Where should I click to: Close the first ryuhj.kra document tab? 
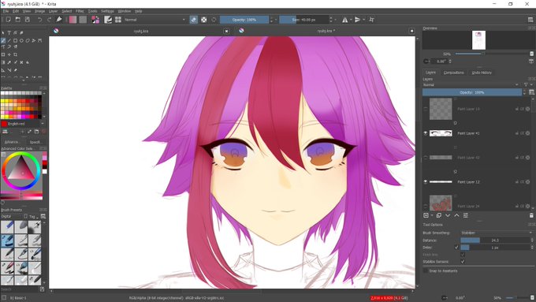226,31
